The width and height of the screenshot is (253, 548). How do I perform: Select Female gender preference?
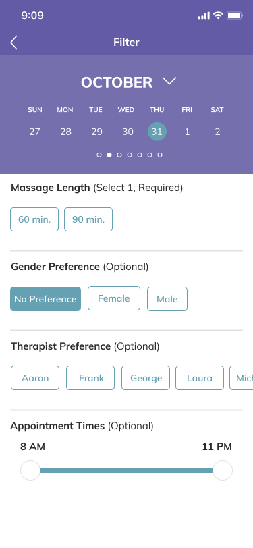[114, 298]
